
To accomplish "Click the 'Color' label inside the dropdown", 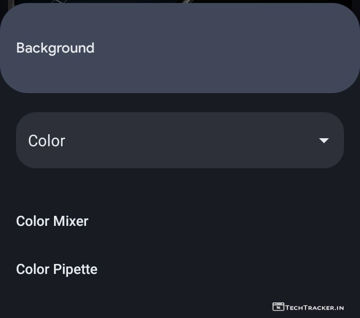I will tap(46, 141).
